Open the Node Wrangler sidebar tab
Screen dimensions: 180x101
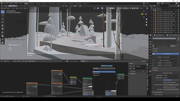tap(147, 83)
